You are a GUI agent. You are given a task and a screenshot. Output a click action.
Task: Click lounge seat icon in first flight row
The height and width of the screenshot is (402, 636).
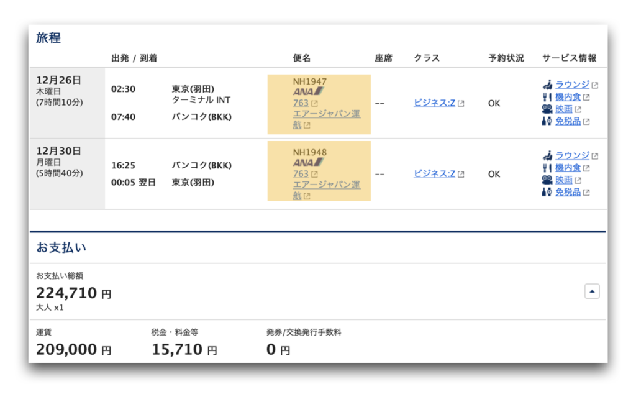coord(547,85)
